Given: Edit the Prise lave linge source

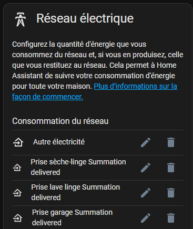Looking at the screenshot, I should click(x=146, y=193).
